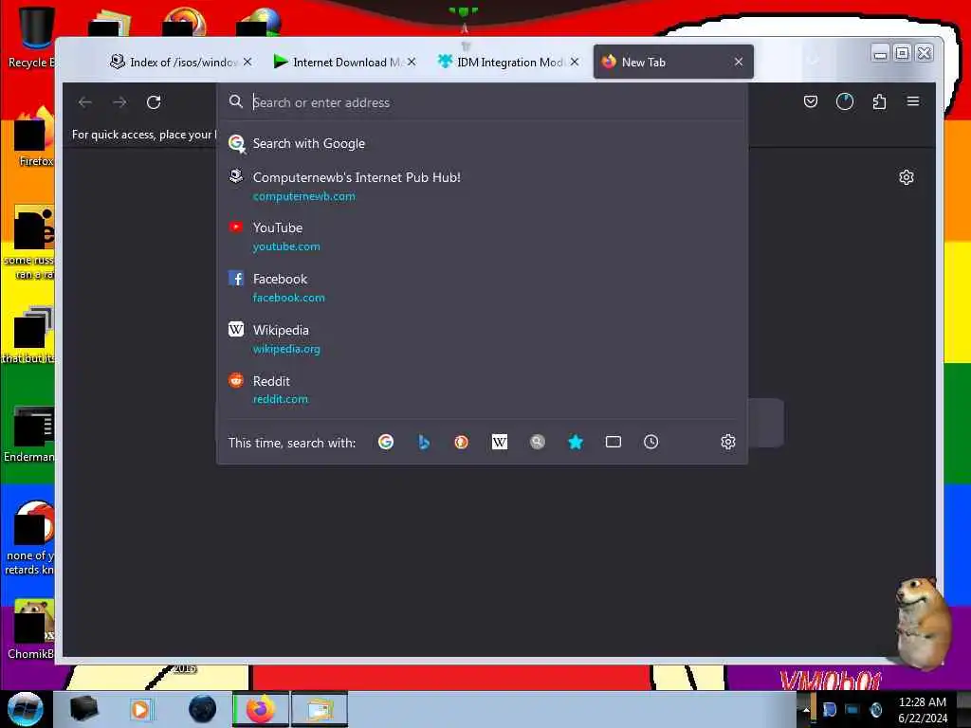Close the IDM Integration Module tab
The width and height of the screenshot is (971, 728).
click(x=575, y=62)
